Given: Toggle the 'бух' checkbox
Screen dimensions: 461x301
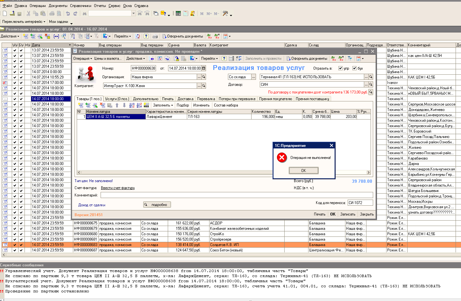Looking at the screenshot, I should click(x=354, y=68).
